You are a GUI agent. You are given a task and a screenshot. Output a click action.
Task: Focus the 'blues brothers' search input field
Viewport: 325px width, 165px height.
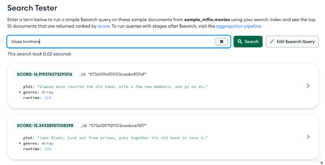[x=119, y=41]
